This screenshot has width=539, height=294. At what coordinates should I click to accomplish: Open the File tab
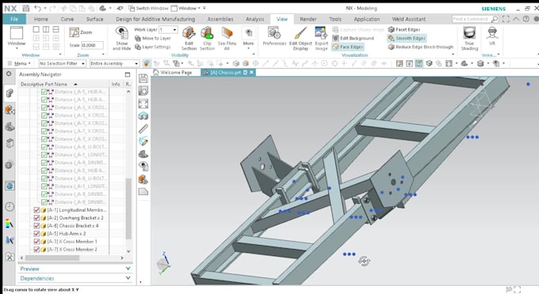click(14, 19)
